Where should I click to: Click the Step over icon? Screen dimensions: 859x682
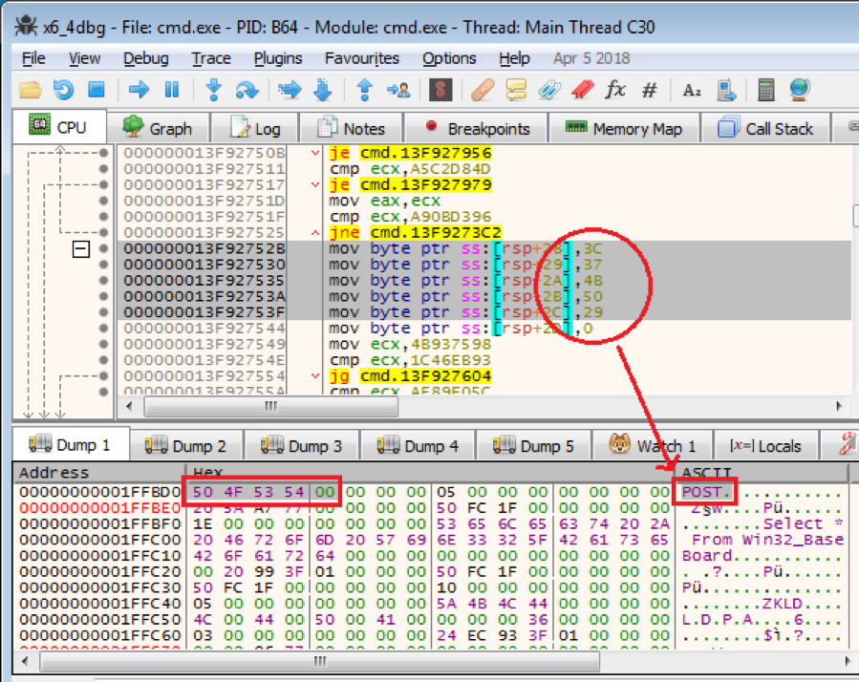(247, 90)
